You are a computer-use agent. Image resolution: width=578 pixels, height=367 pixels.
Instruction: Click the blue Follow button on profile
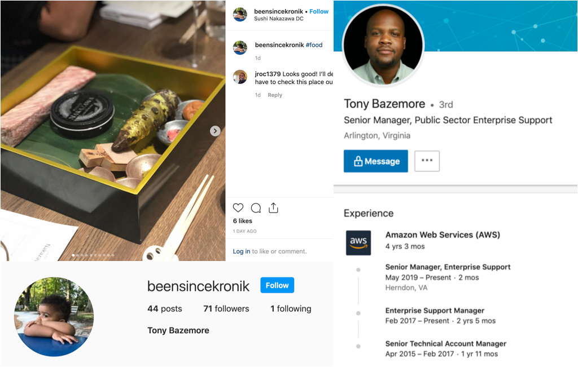[x=277, y=285]
